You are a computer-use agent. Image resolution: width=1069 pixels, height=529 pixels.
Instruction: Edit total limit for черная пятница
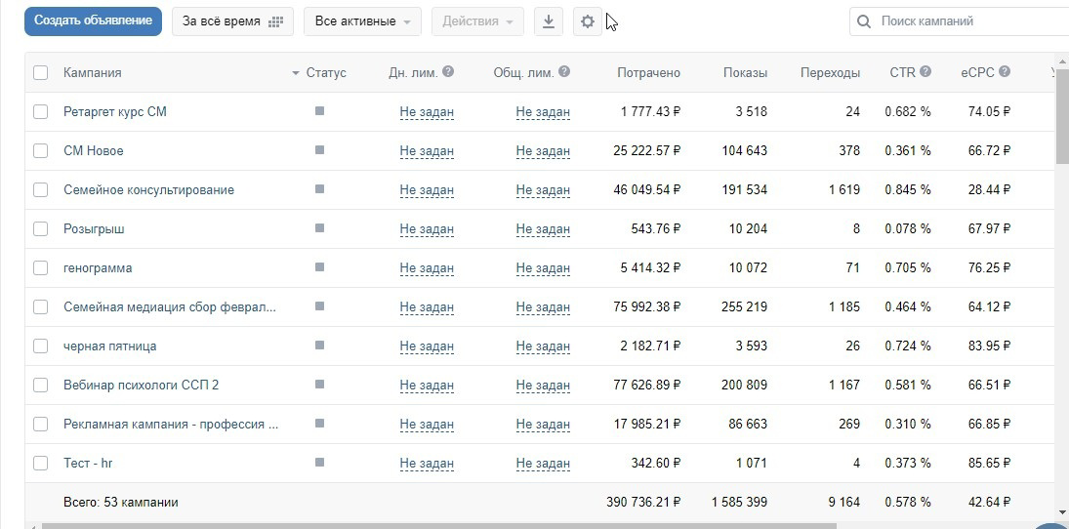click(543, 346)
